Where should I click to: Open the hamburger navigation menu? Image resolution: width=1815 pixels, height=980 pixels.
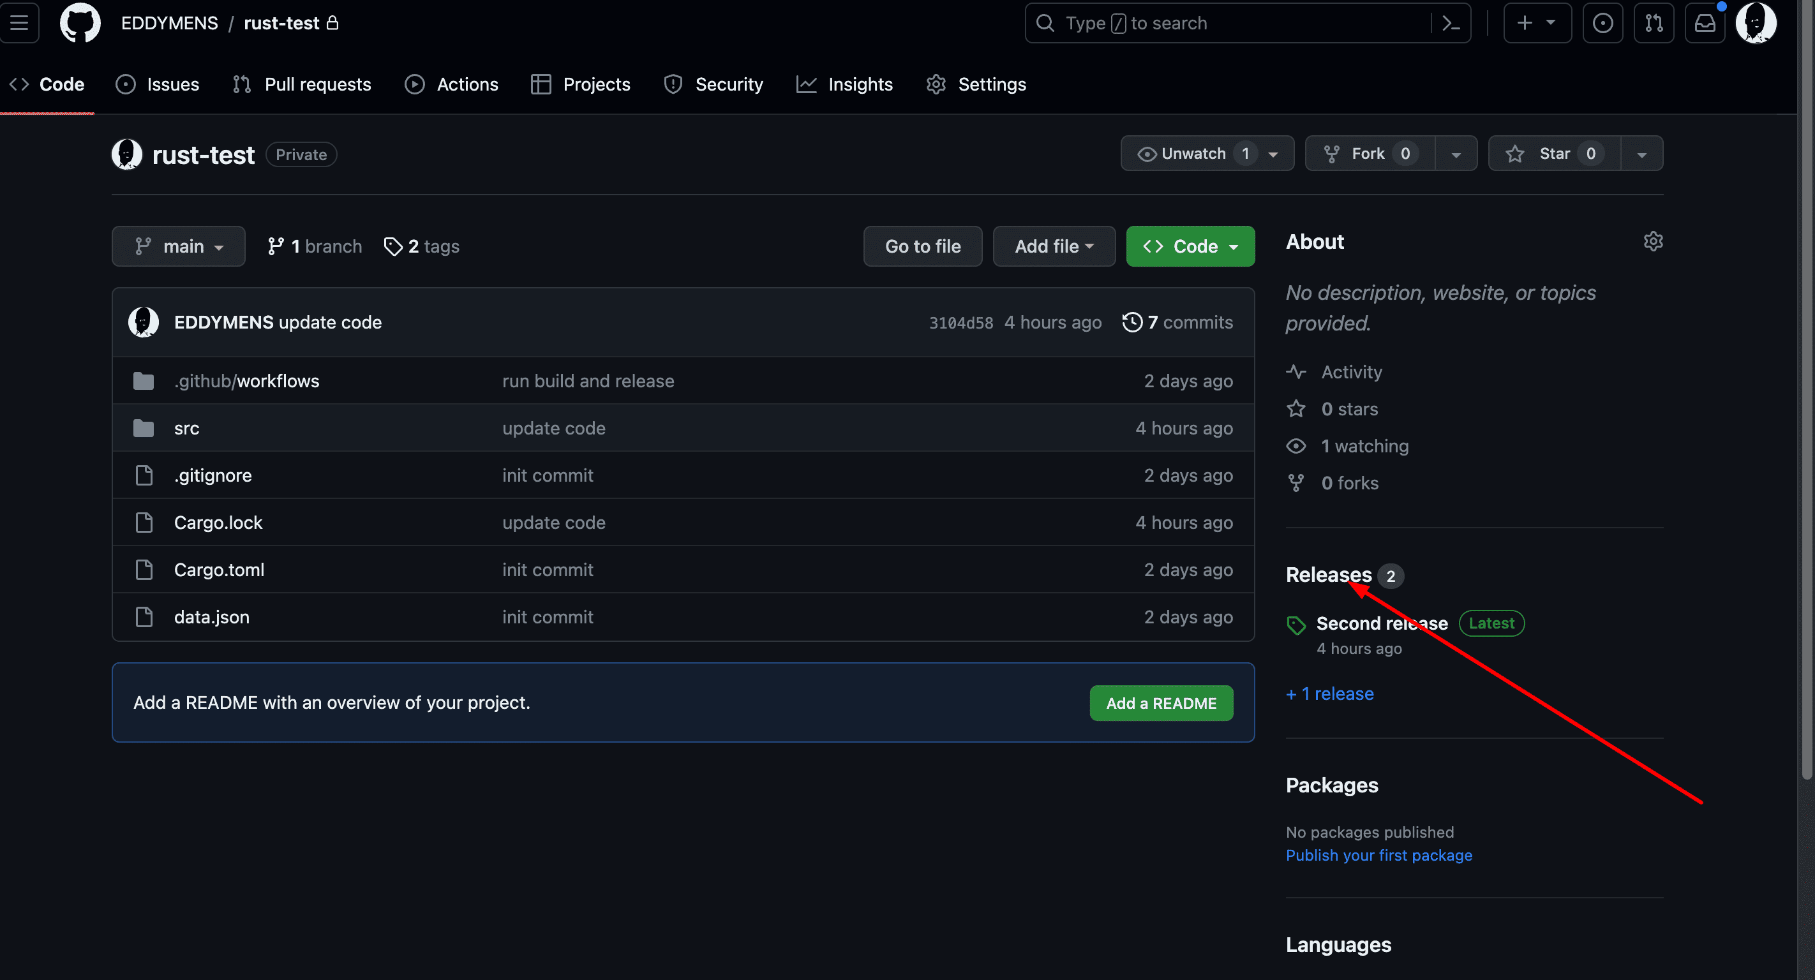19,23
